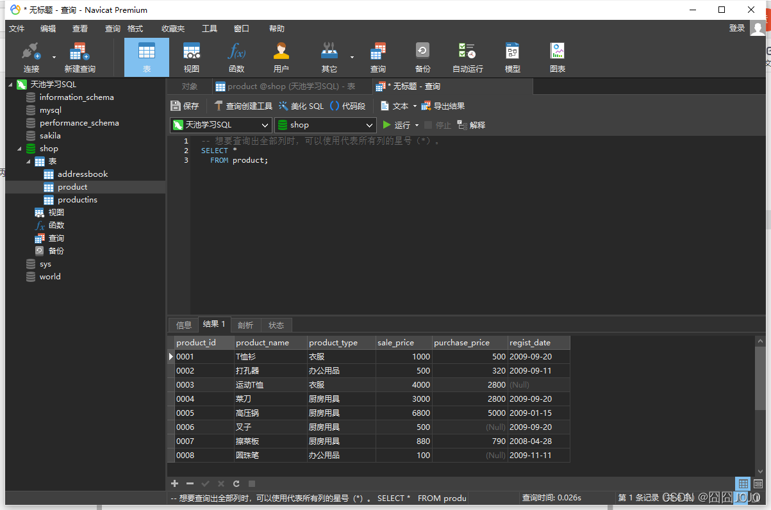
Task: Open the connection dropdown 天池学习SQL
Action: (221, 125)
